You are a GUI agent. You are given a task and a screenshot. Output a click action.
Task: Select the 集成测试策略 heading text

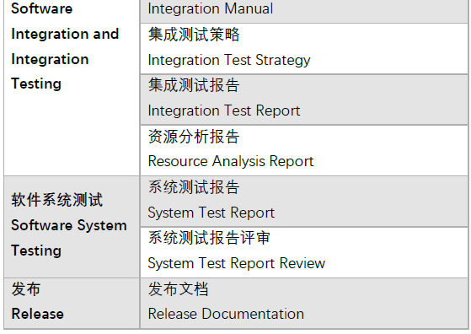[194, 35]
